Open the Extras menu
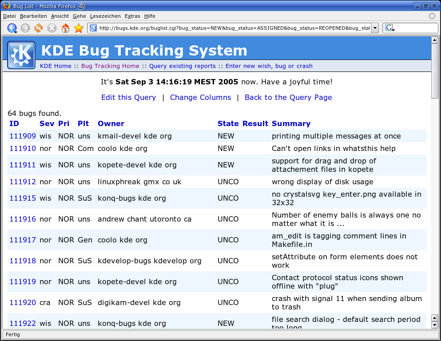This screenshot has height=341, width=441. (132, 16)
